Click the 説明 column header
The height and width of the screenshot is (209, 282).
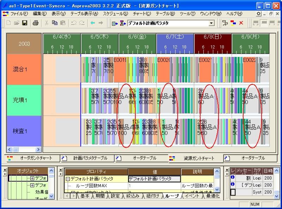point(197,172)
